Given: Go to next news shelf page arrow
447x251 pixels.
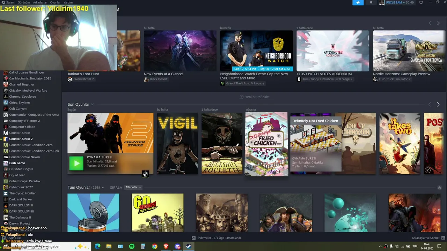Looking at the screenshot, I should click(x=438, y=23).
